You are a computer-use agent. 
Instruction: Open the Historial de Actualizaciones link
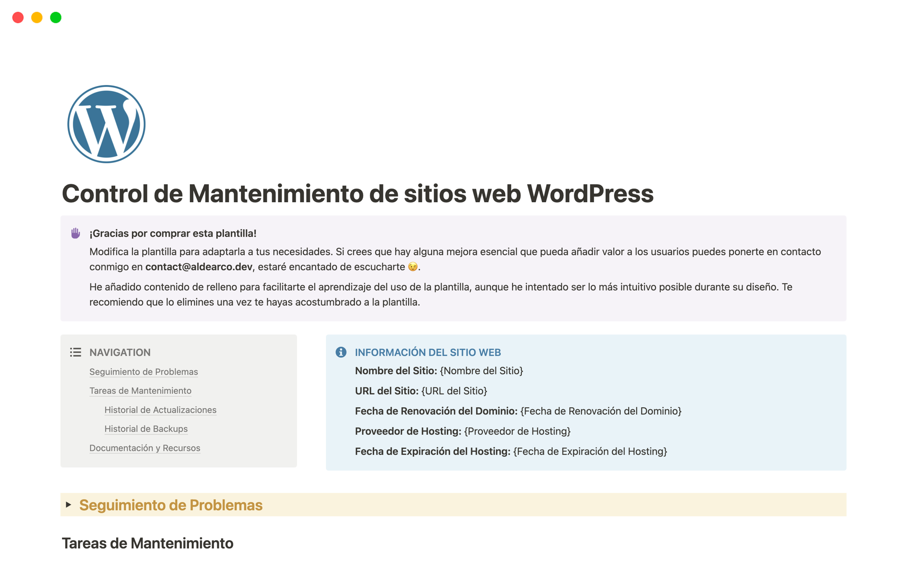pyautogui.click(x=160, y=410)
